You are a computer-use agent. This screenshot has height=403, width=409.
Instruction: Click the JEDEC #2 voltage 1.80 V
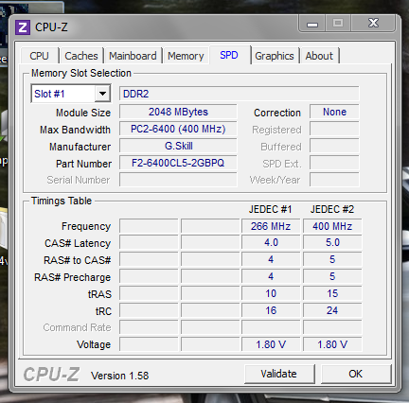pos(332,344)
